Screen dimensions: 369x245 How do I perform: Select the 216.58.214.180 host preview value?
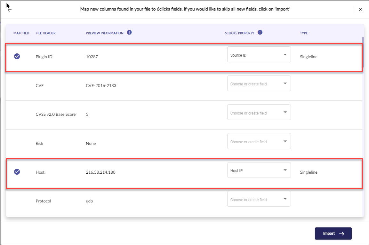pos(100,172)
